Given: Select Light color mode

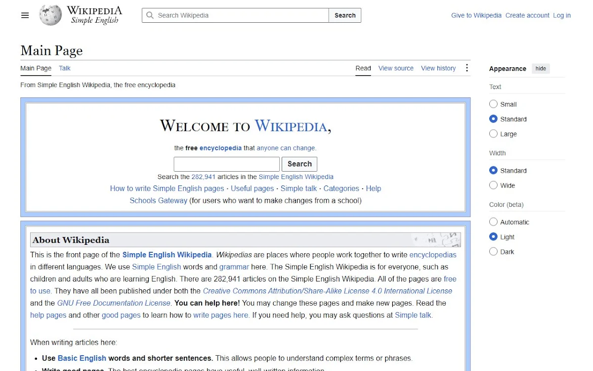Looking at the screenshot, I should [x=493, y=236].
